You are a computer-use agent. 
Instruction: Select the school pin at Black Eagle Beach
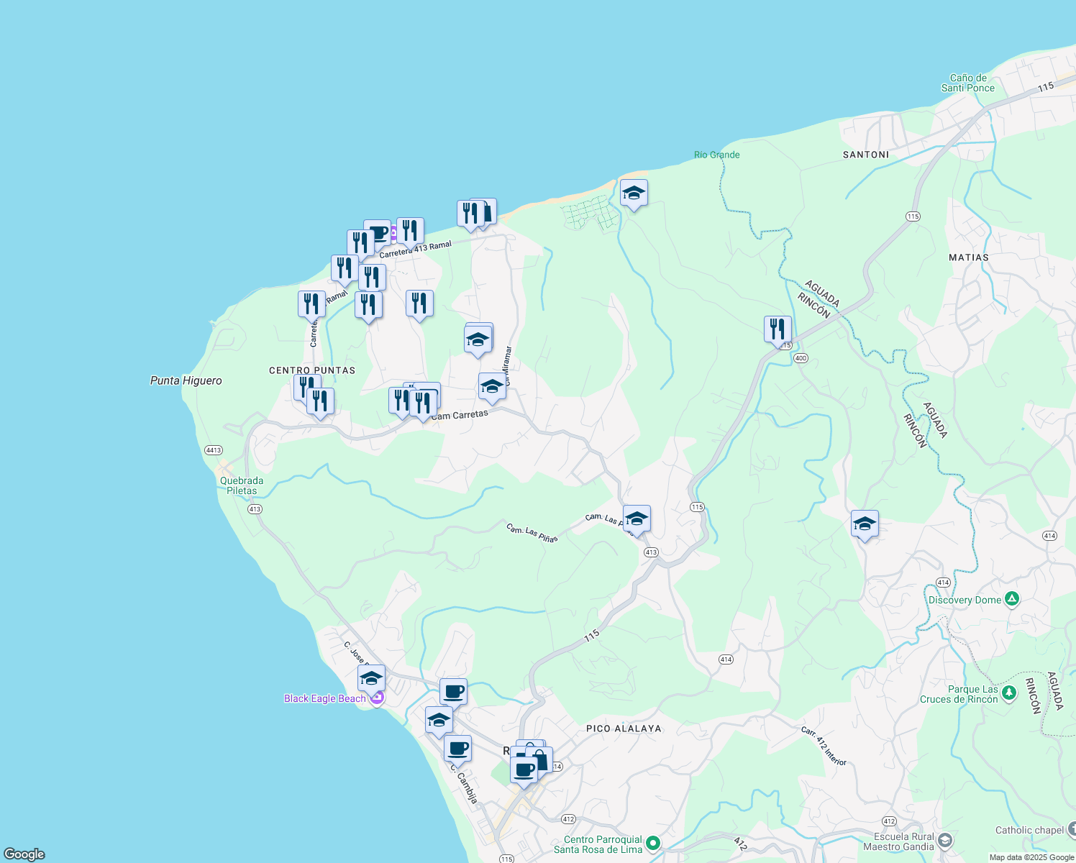[x=370, y=679]
